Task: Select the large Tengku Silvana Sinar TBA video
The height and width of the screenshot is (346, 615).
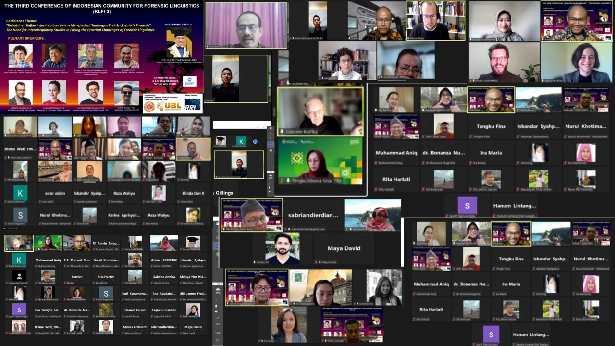Action: (x=320, y=161)
